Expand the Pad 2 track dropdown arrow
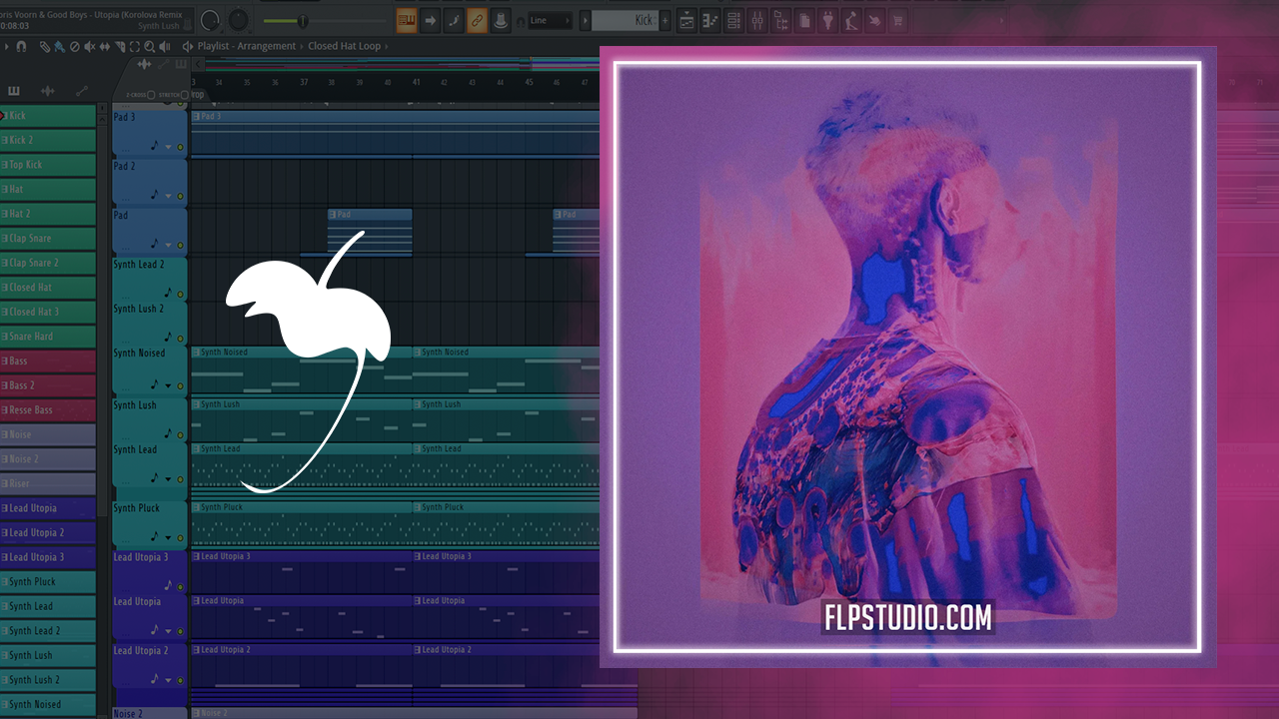Image resolution: width=1279 pixels, height=719 pixels. [x=168, y=196]
